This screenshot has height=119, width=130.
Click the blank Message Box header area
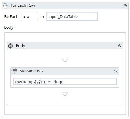pyautogui.click(x=78, y=71)
